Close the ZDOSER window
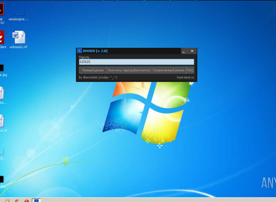Image resolution: width=276 pixels, height=202 pixels. point(192,51)
